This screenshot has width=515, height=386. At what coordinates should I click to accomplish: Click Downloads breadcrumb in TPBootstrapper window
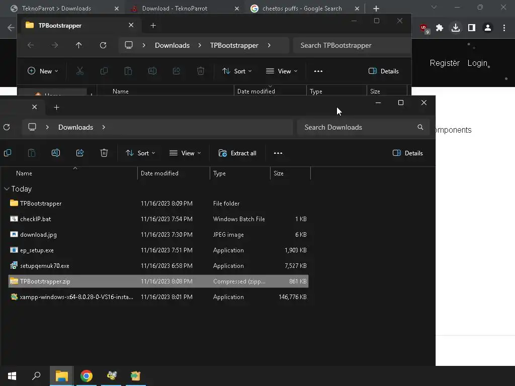[x=172, y=45]
